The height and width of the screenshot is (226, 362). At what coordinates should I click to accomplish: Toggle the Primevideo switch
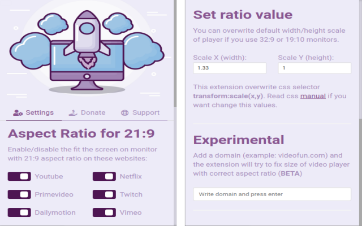point(19,194)
